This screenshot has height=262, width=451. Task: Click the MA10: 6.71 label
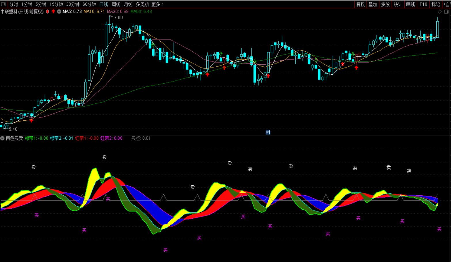(x=94, y=11)
